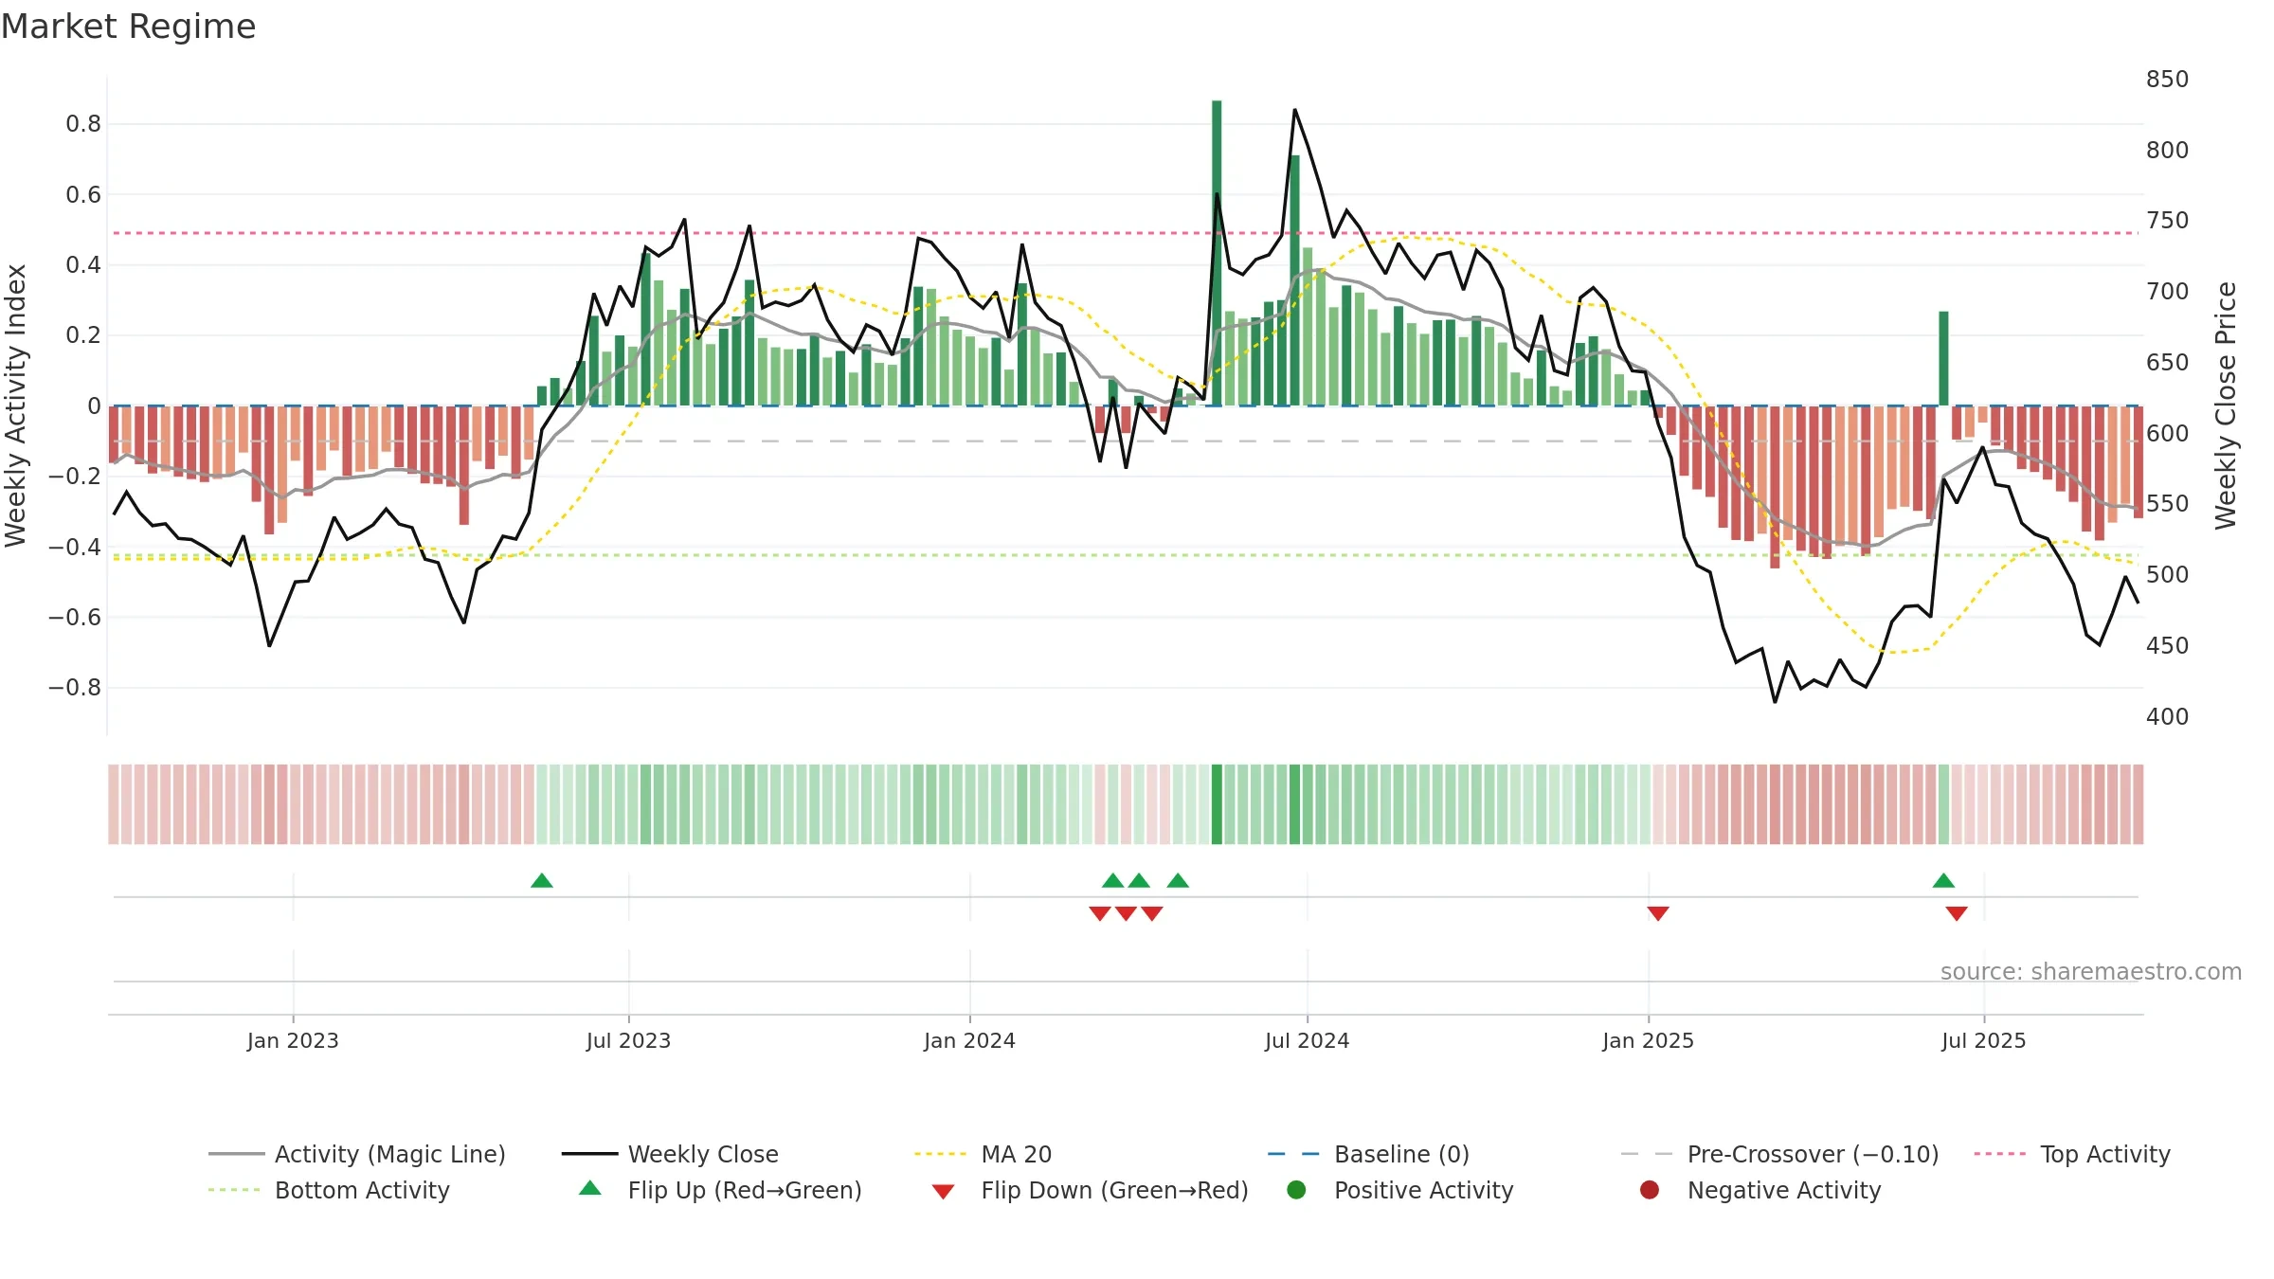The image size is (2274, 1279).
Task: Click the Jul 2025 axis label
Action: [x=1983, y=1040]
